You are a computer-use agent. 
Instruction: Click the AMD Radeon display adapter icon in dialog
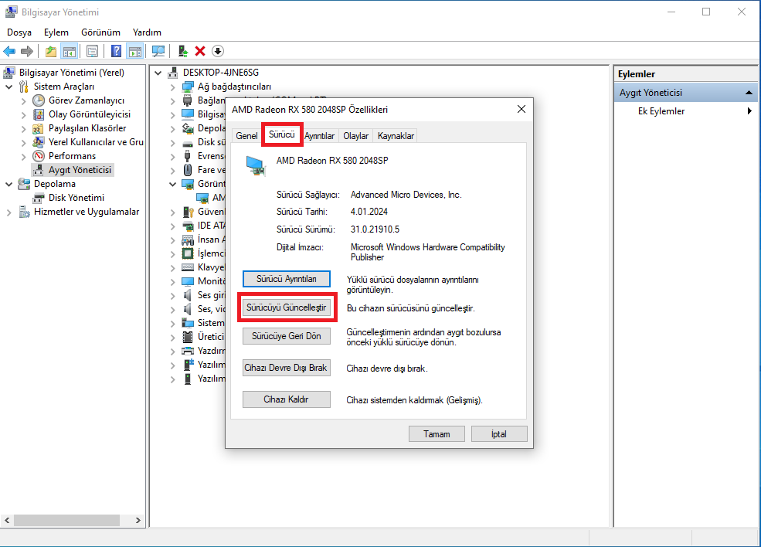tap(256, 166)
